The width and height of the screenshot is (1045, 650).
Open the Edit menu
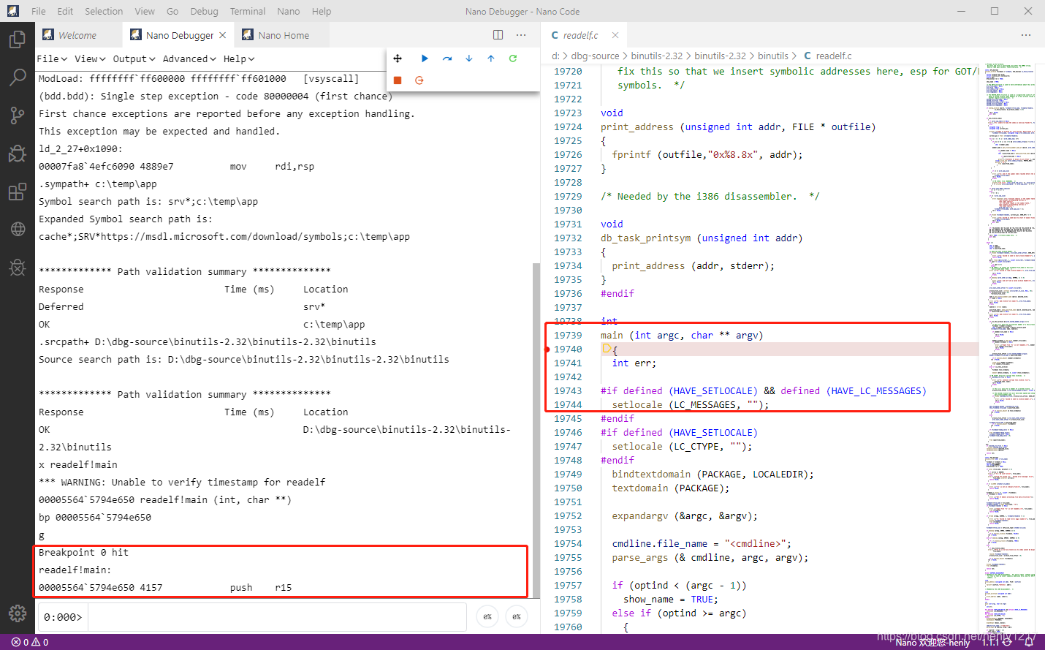click(65, 11)
